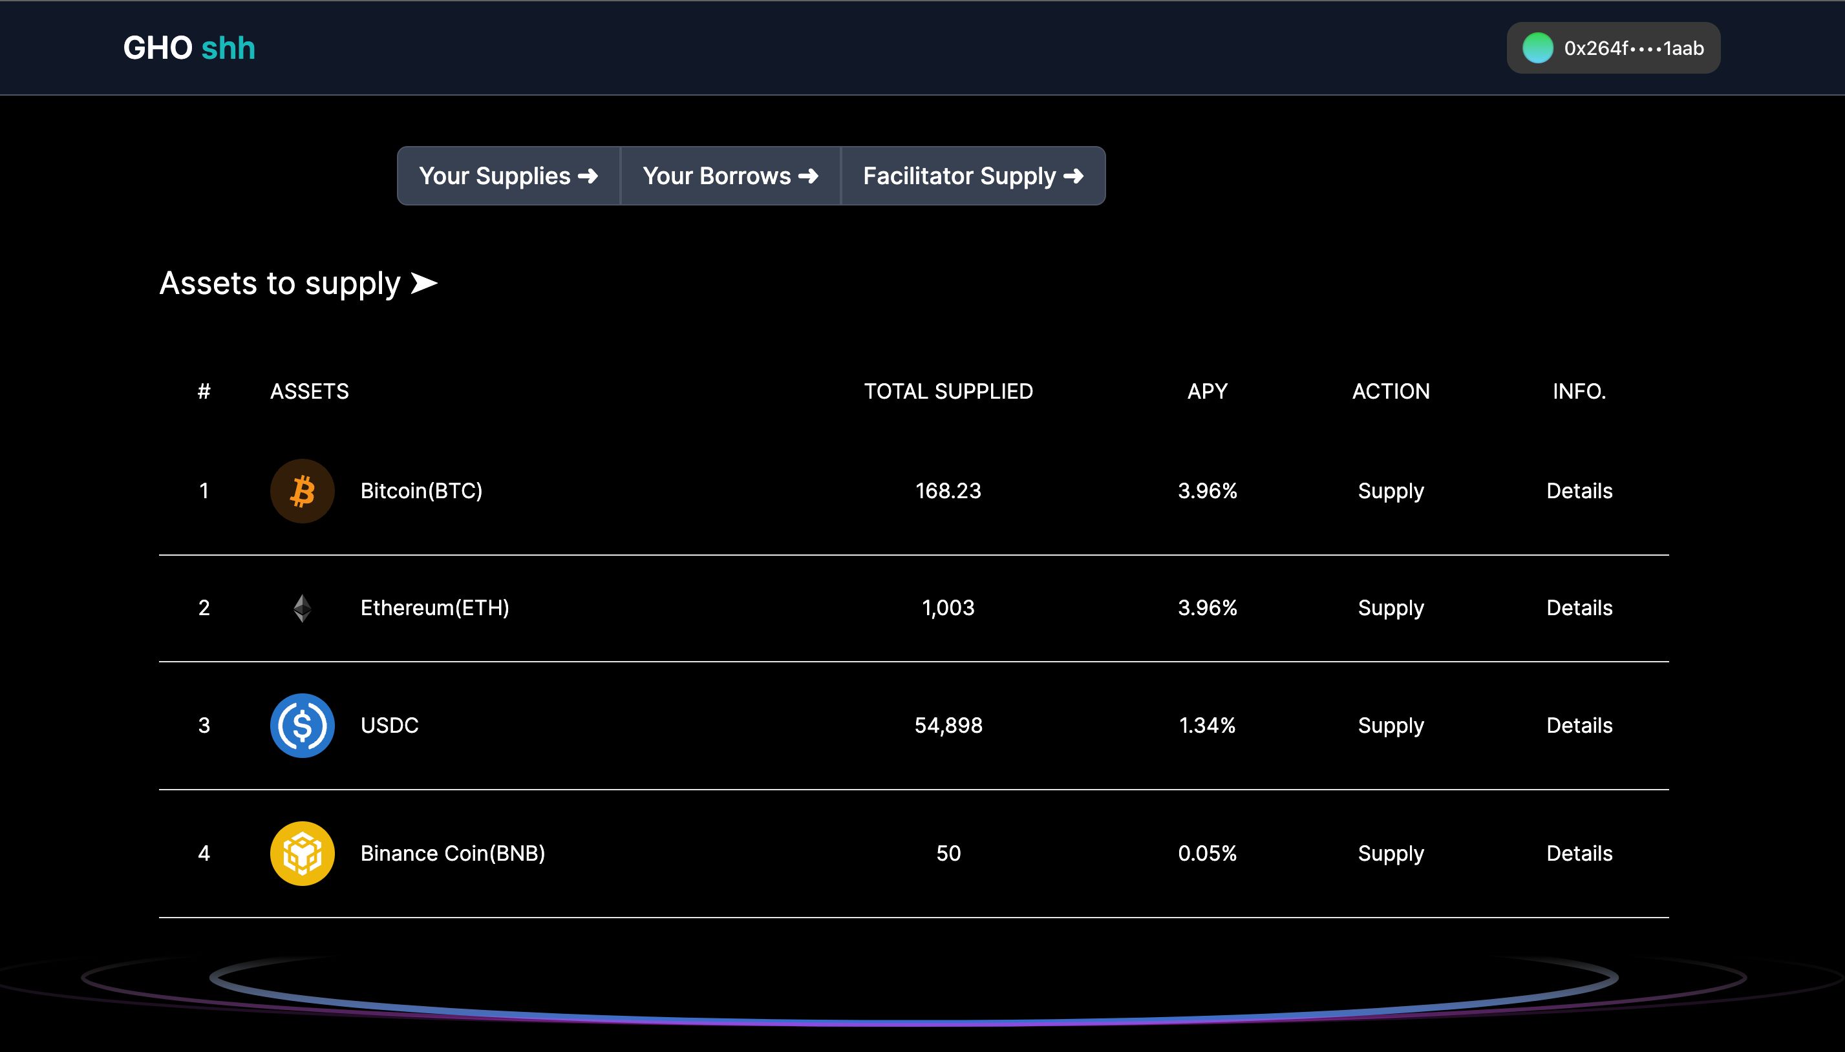The image size is (1845, 1052).
Task: Click the Binance Coin(BNB) asset name
Action: 453,854
